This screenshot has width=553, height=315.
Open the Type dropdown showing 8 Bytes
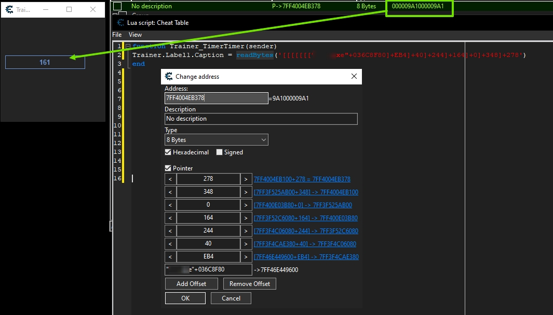tap(217, 140)
